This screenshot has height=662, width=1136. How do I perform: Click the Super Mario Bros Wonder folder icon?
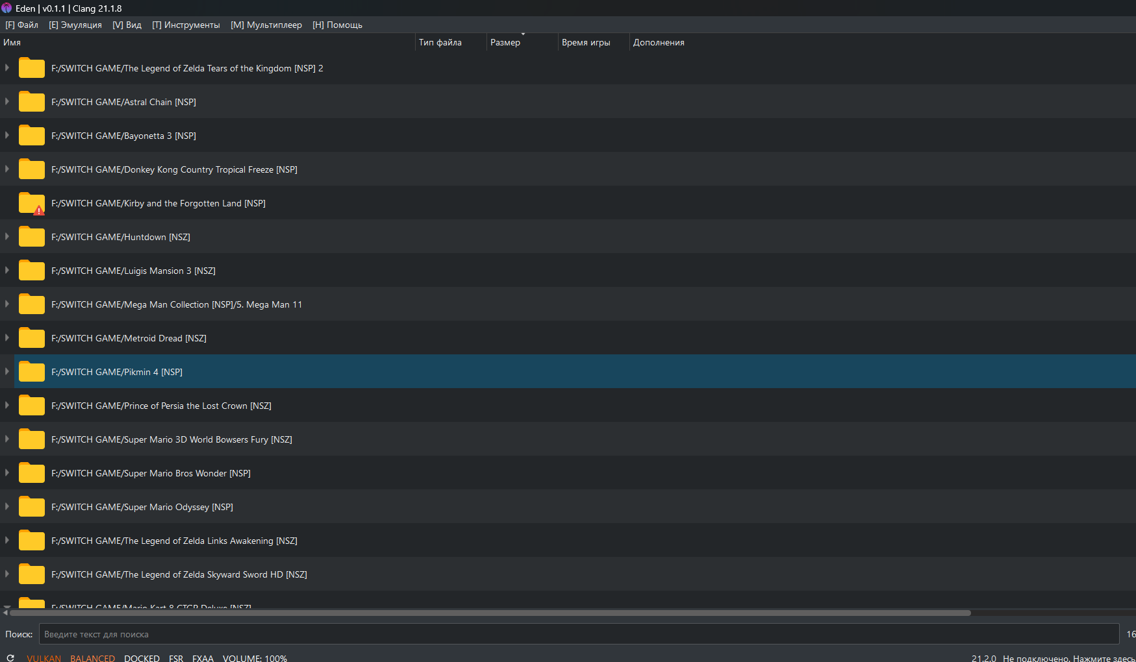pyautogui.click(x=31, y=473)
